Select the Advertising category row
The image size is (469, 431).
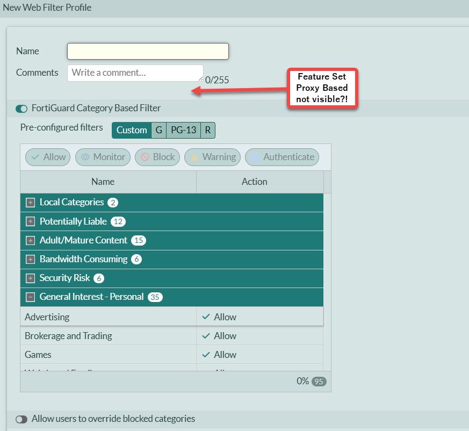tap(172, 317)
